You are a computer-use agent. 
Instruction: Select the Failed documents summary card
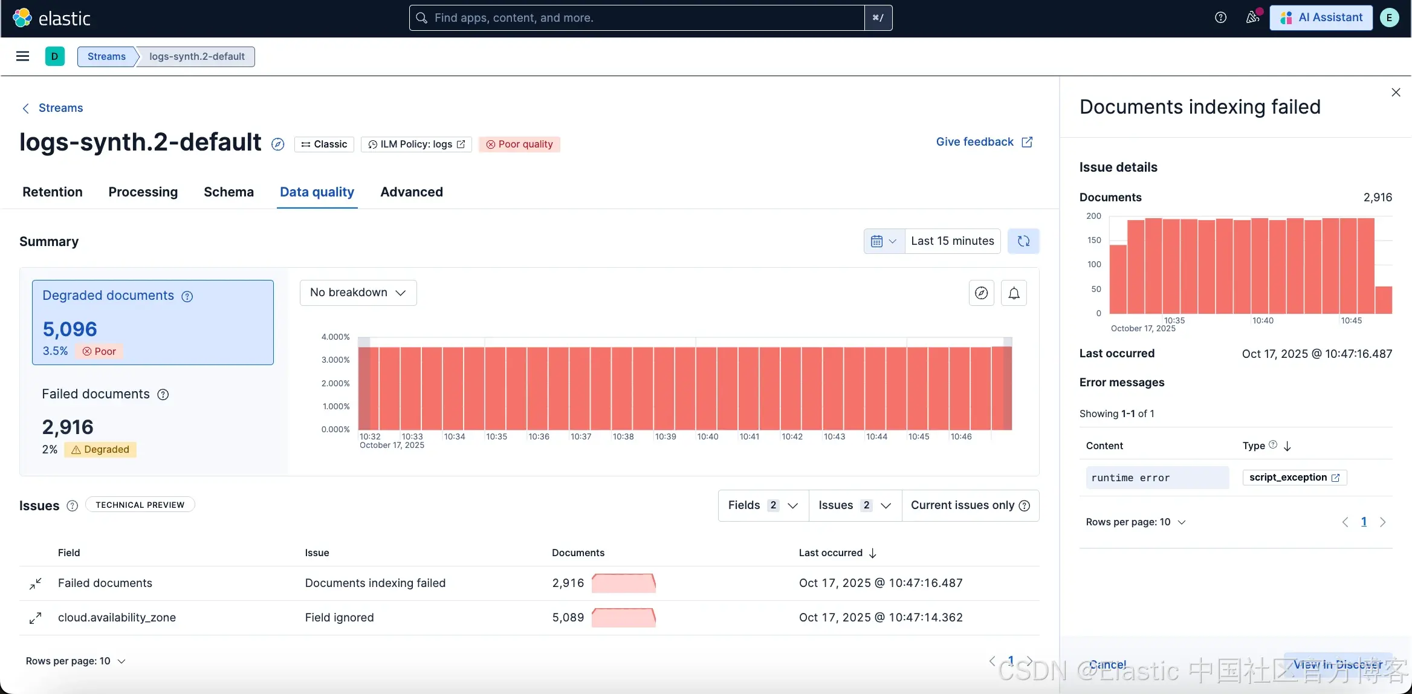click(152, 421)
